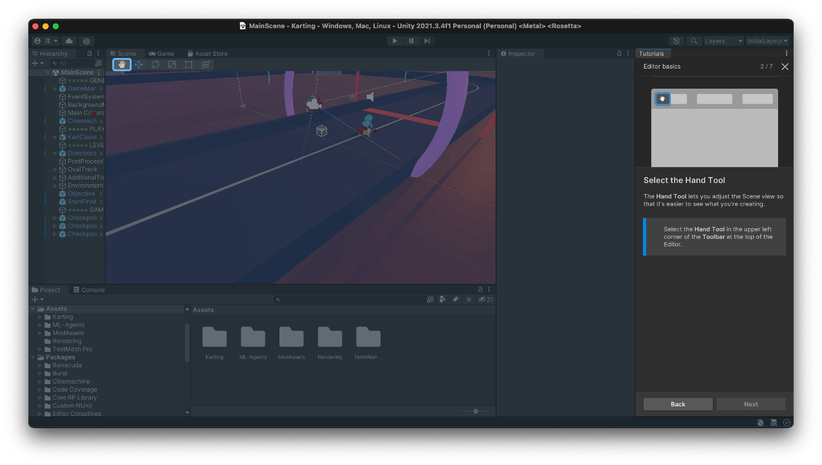
Task: Click the favorites star in Project panel
Action: (x=469, y=299)
